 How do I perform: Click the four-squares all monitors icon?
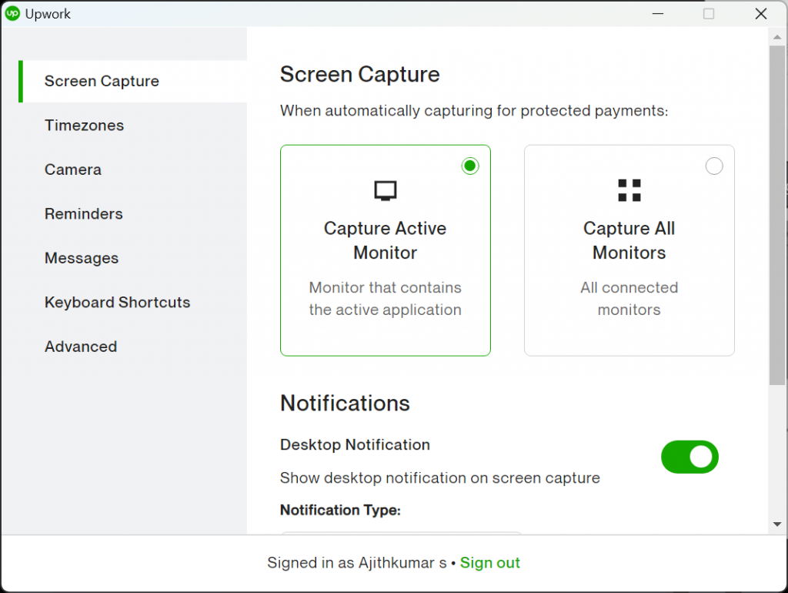click(629, 190)
